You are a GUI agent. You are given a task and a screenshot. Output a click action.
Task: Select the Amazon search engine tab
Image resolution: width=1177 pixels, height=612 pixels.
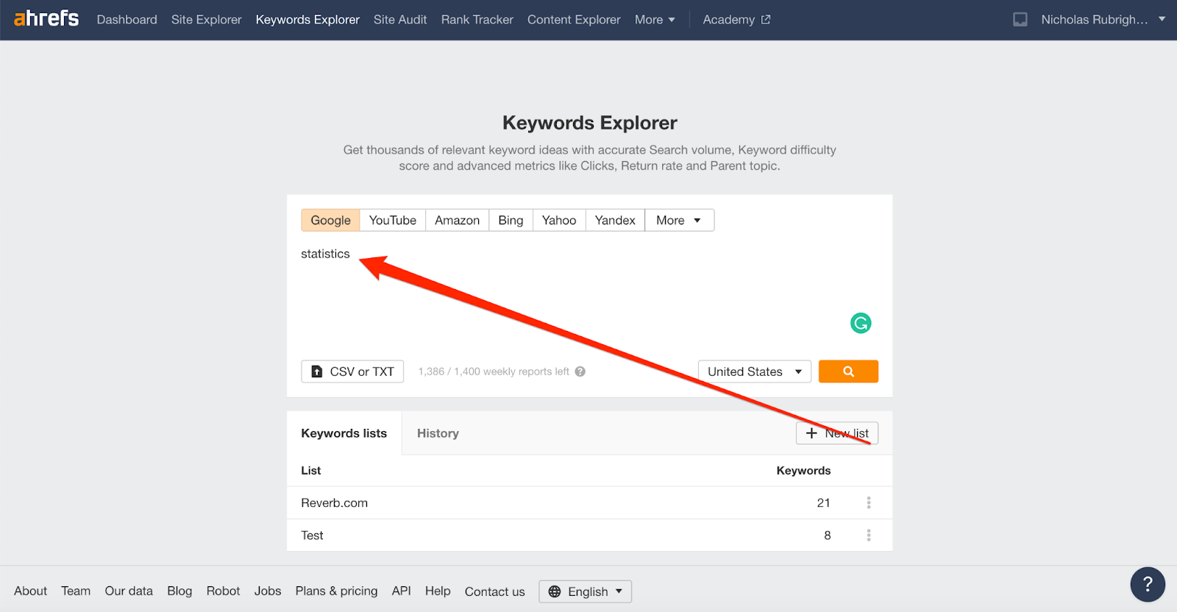tap(457, 220)
